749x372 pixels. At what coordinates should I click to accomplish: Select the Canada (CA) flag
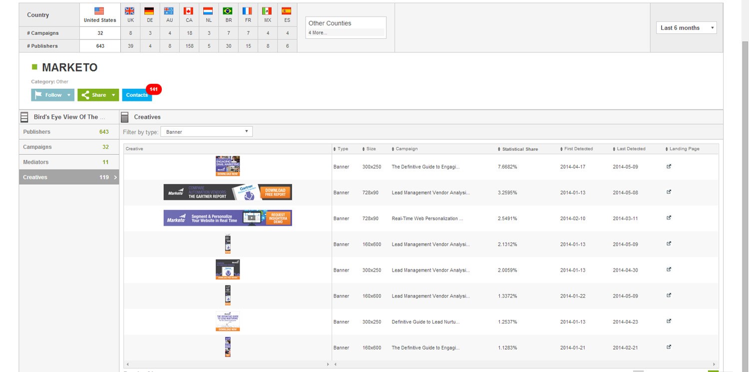coord(189,10)
